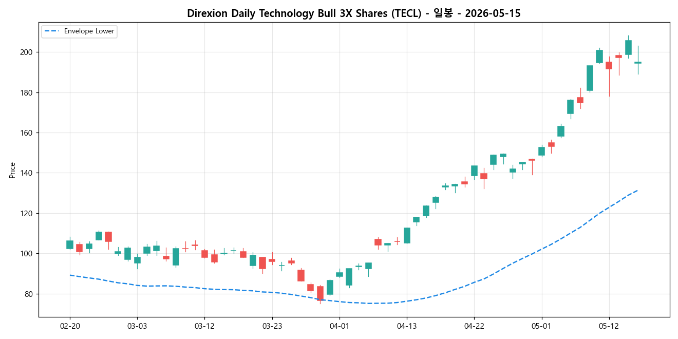The width and height of the screenshot is (678, 339).
Task: Click the last candlestick on the chart
Action: point(638,63)
